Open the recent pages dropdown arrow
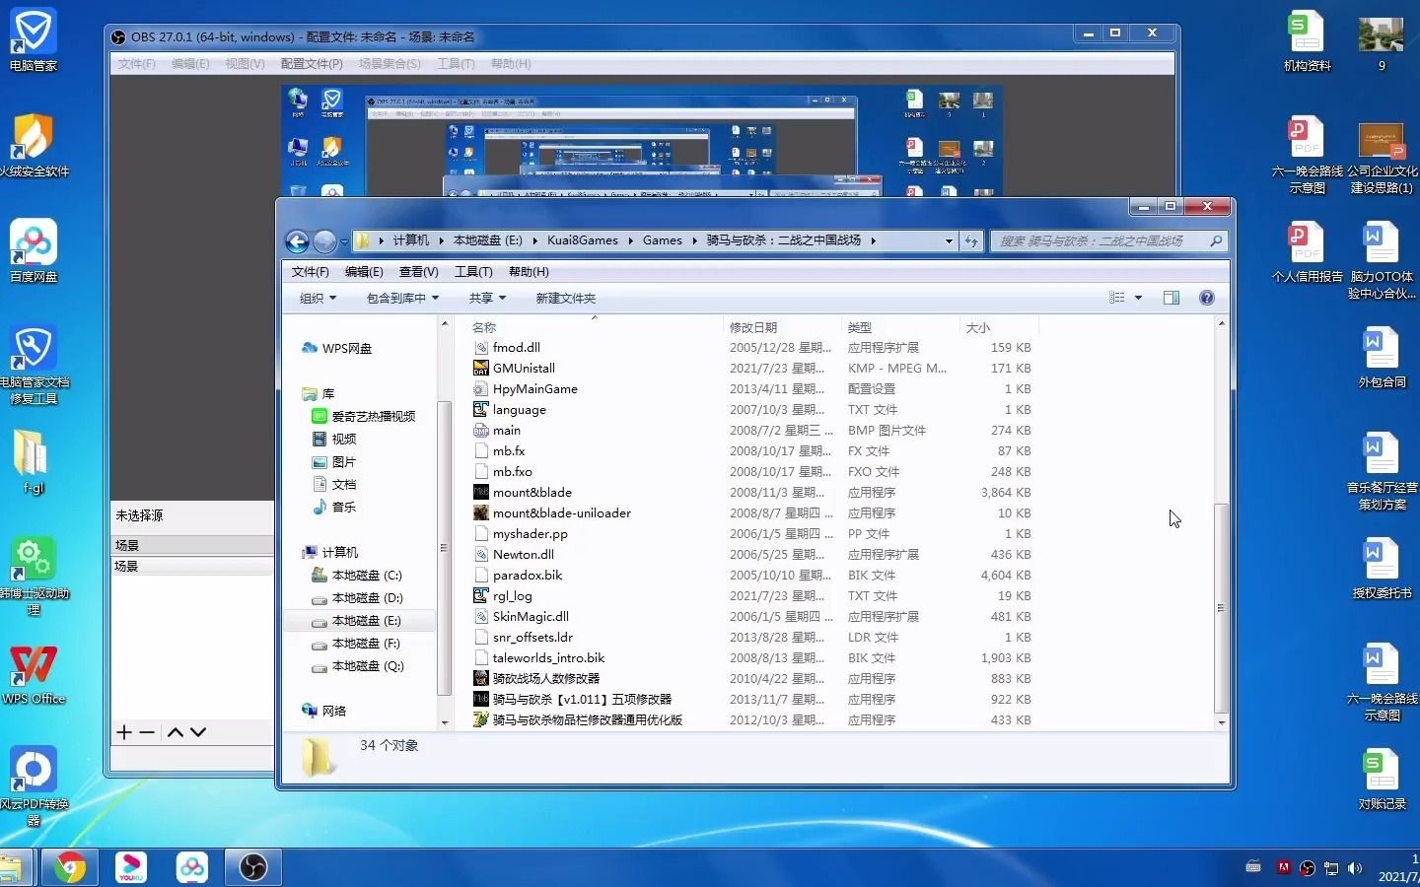1420x887 pixels. (344, 241)
